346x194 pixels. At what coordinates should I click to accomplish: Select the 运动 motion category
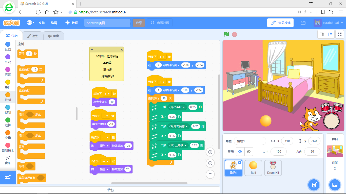click(x=8, y=46)
